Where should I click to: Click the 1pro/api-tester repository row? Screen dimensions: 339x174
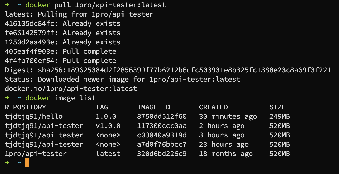pyautogui.click(x=147, y=154)
